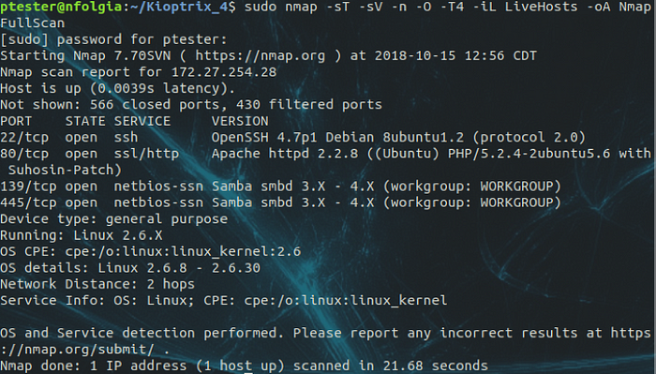
Task: Click the nmap.org/submit/ link text
Action: pos(82,350)
